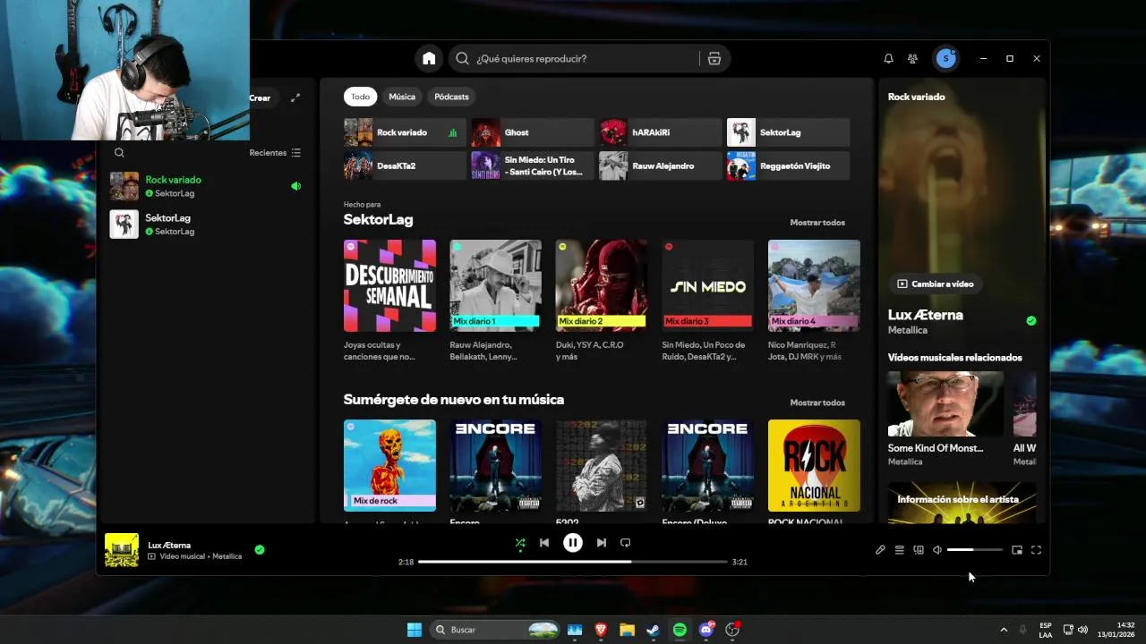Open the Reggaetón Viejito shortcut tile
Screen dimensions: 1146x644
pyautogui.click(x=788, y=165)
